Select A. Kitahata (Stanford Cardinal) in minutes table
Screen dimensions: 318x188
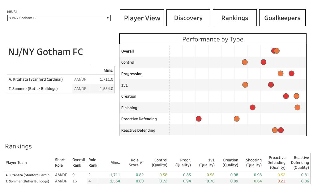coord(36,79)
